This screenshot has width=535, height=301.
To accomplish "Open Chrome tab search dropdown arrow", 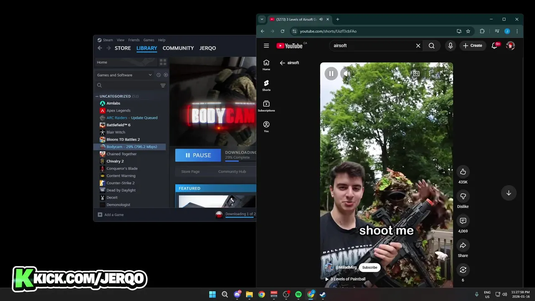I will click(262, 19).
